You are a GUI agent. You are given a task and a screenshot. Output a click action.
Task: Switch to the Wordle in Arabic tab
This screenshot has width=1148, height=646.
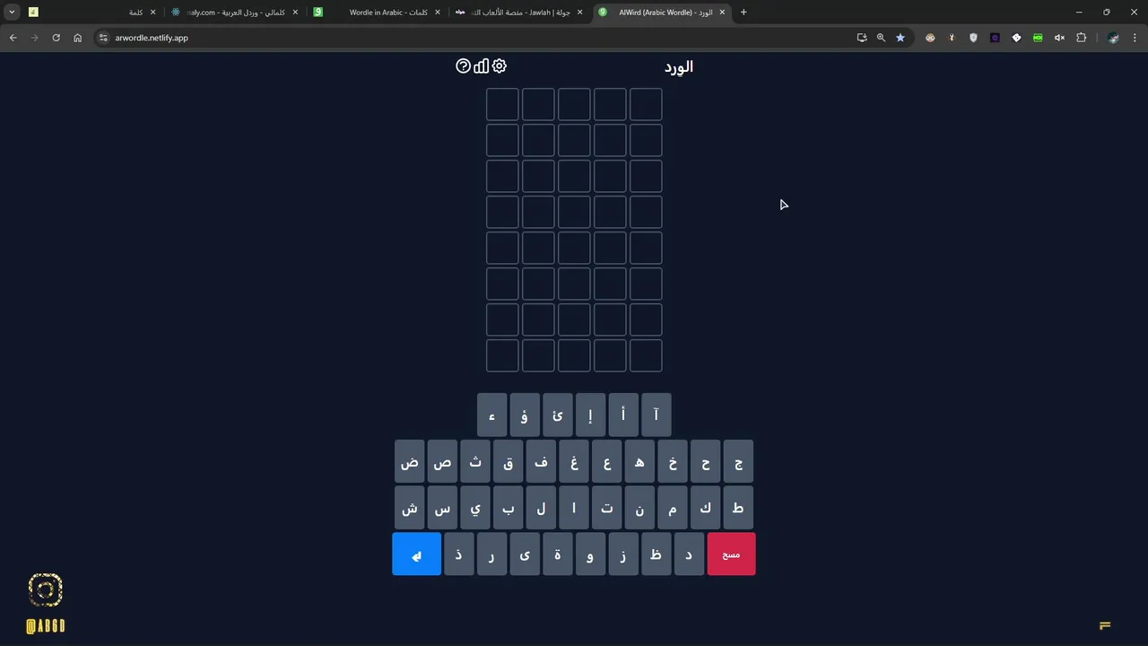point(377,13)
